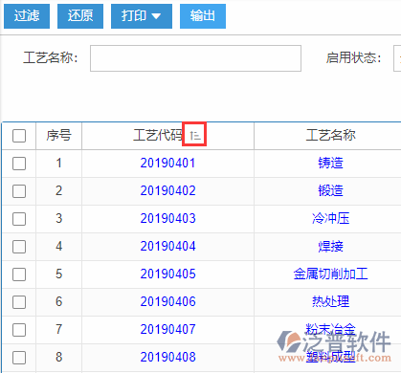Open the 焊接 process link
The height and width of the screenshot is (373, 401).
tap(330, 247)
